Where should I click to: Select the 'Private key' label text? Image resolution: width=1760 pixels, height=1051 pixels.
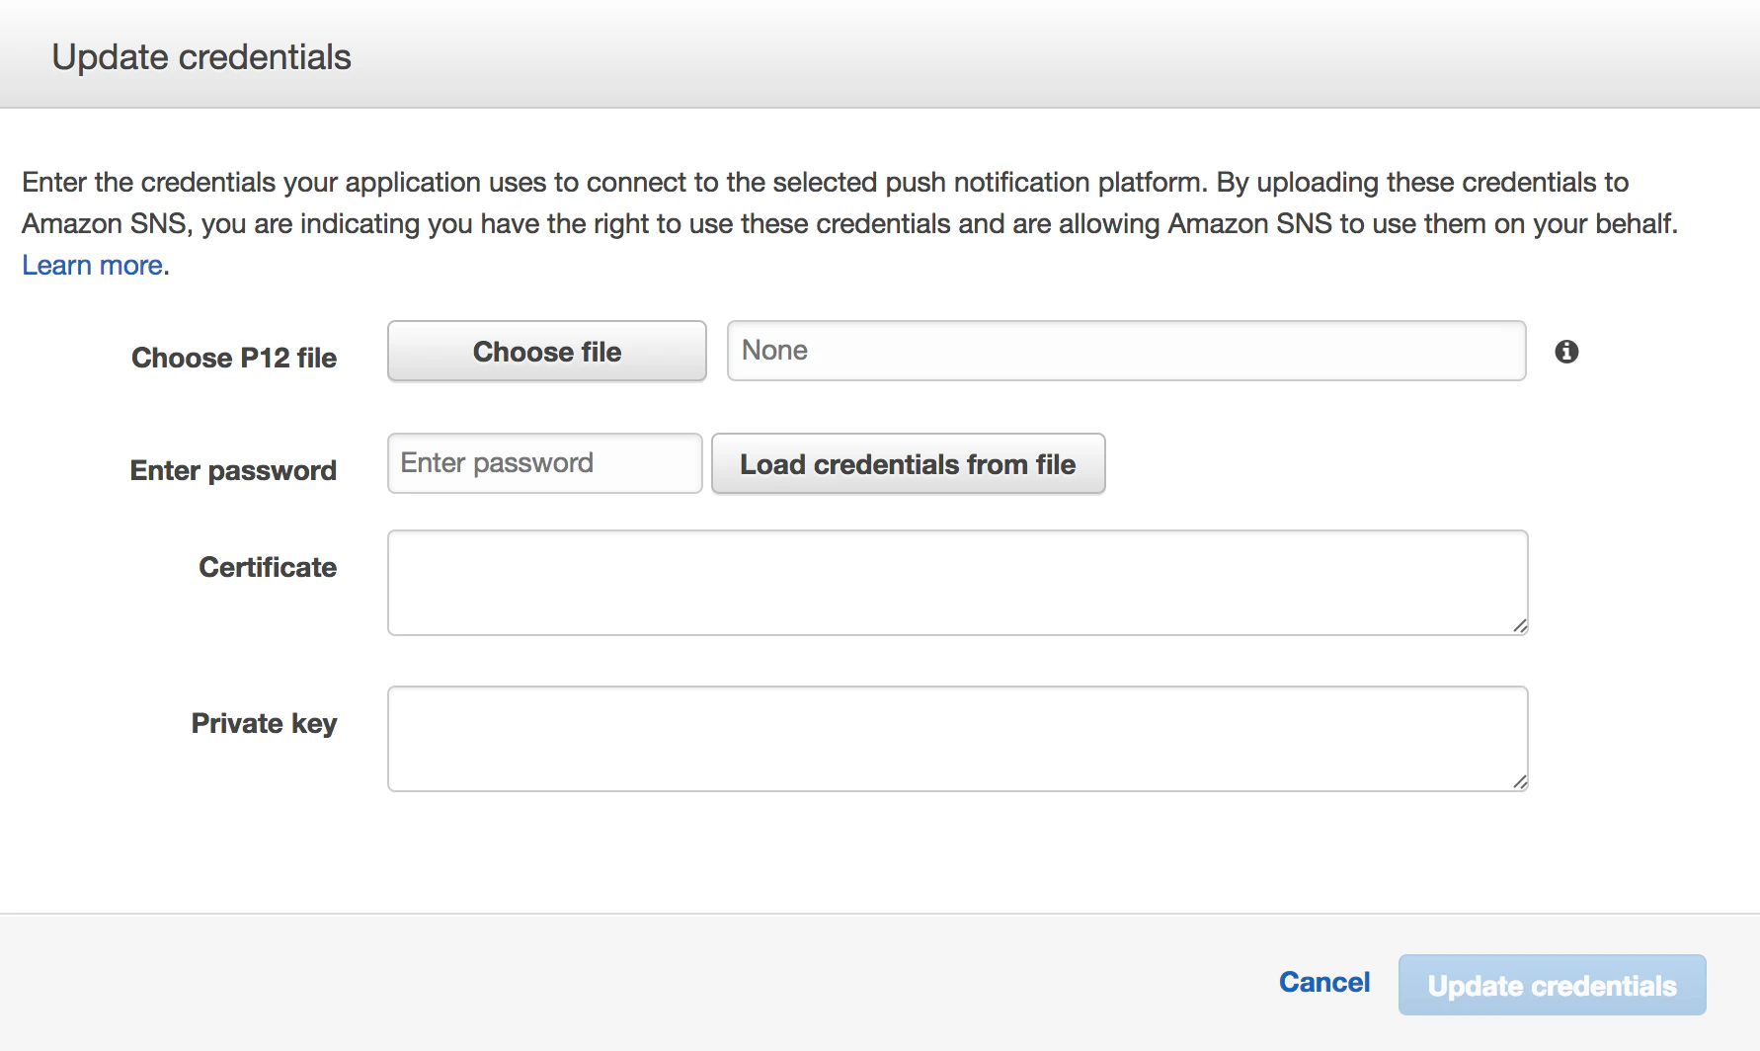264,723
